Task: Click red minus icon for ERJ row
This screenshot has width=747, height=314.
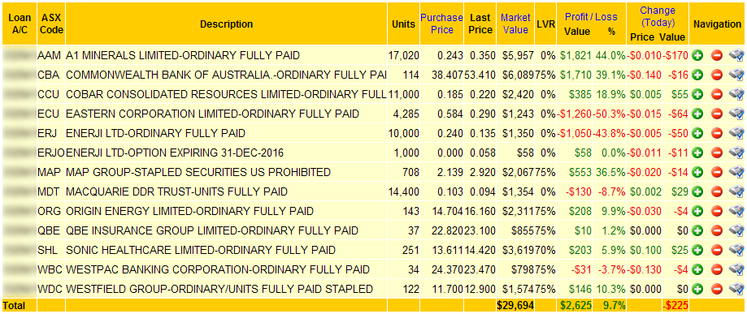Action: 717,133
